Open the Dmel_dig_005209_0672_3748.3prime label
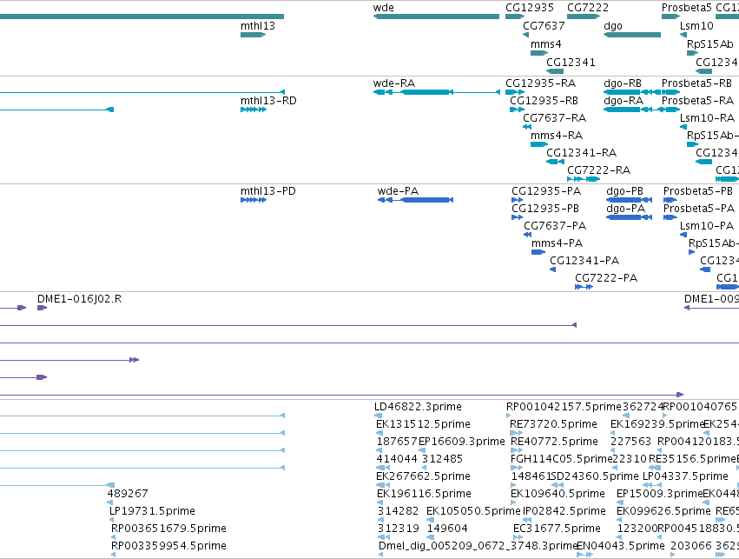Image resolution: width=739 pixels, height=559 pixels. pyautogui.click(x=478, y=546)
